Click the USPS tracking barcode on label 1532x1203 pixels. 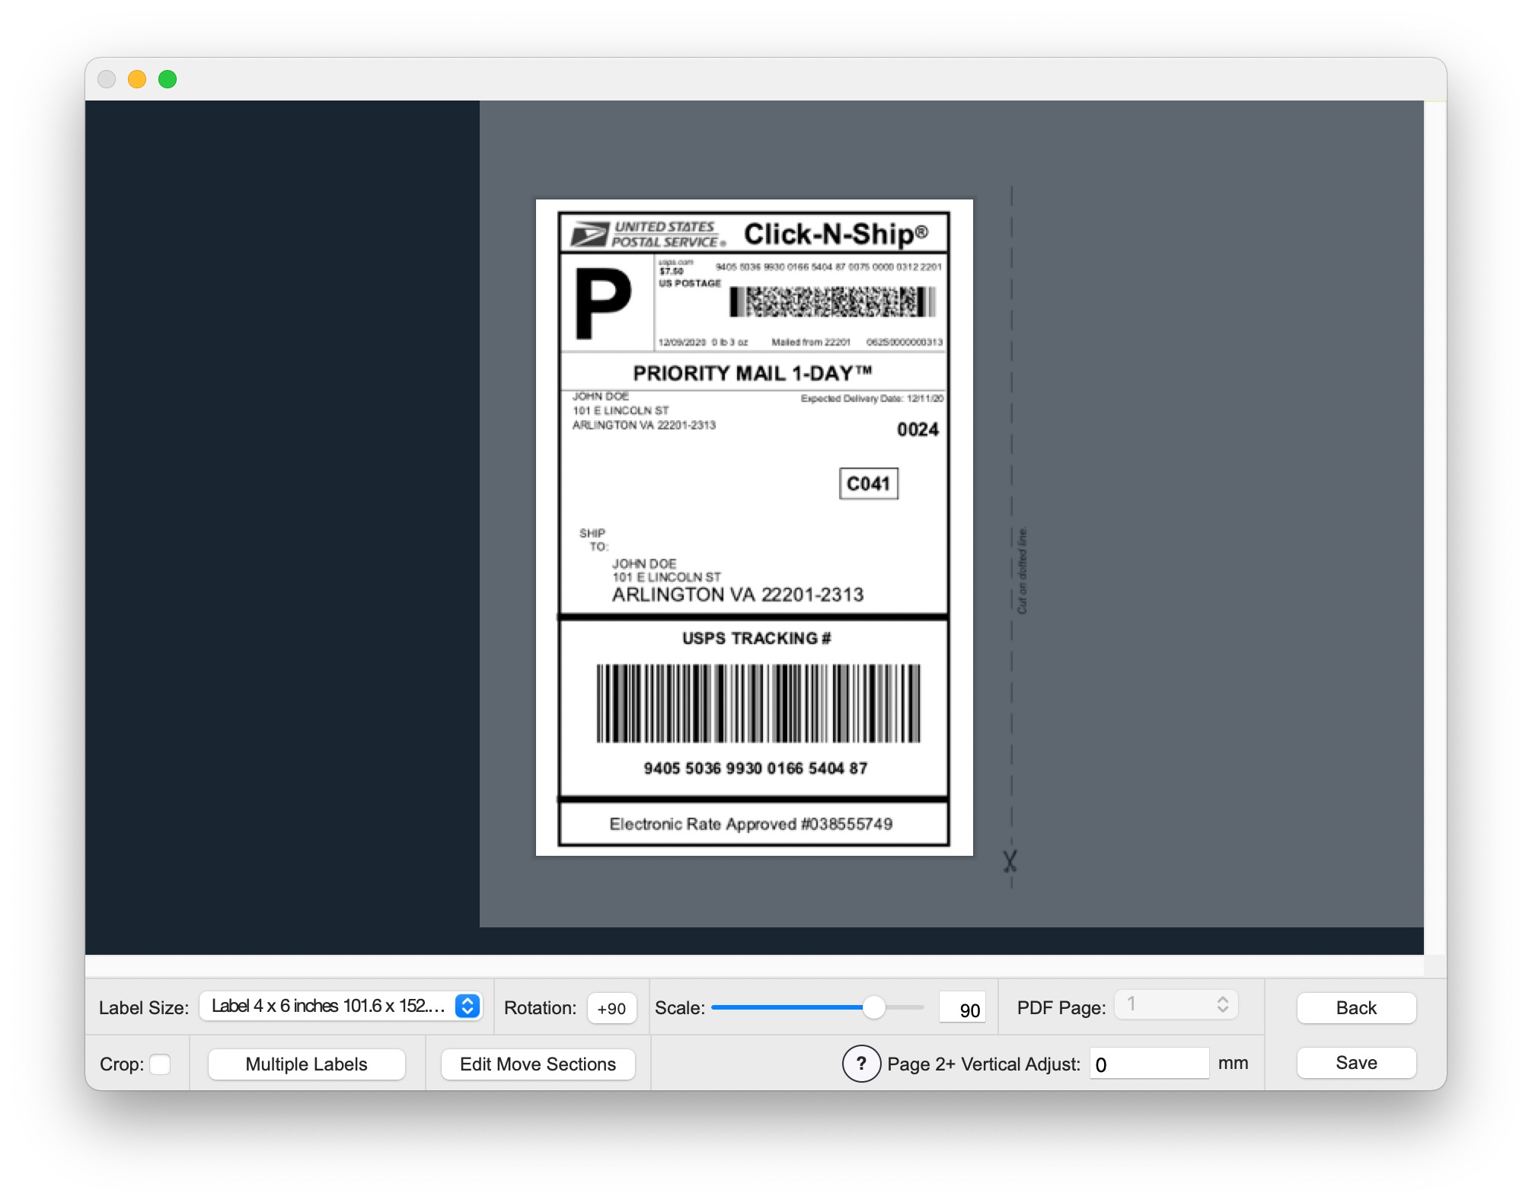click(758, 704)
